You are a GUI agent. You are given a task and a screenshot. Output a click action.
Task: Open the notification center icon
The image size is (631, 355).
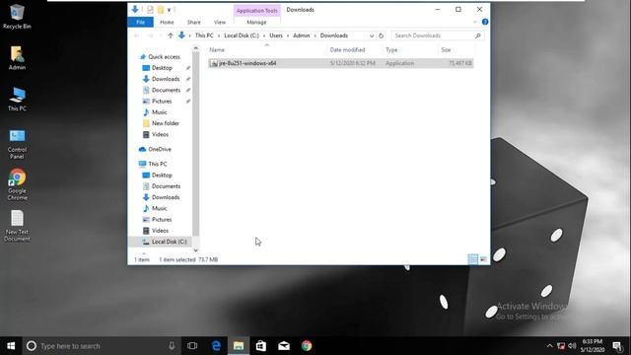[617, 346]
